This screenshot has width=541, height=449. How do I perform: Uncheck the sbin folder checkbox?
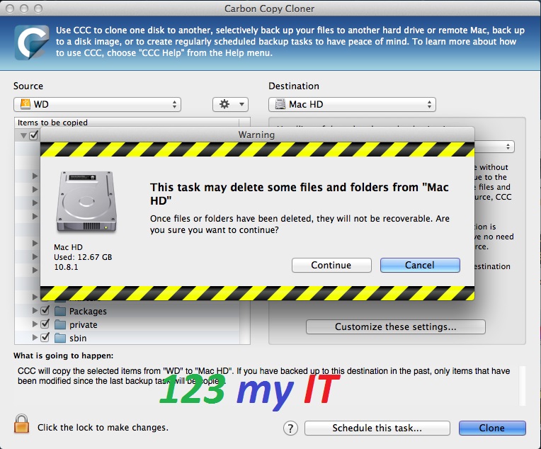point(45,338)
